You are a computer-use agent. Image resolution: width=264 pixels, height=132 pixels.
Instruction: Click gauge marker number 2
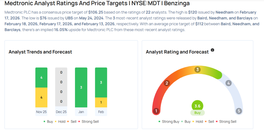pyautogui.click(x=167, y=83)
